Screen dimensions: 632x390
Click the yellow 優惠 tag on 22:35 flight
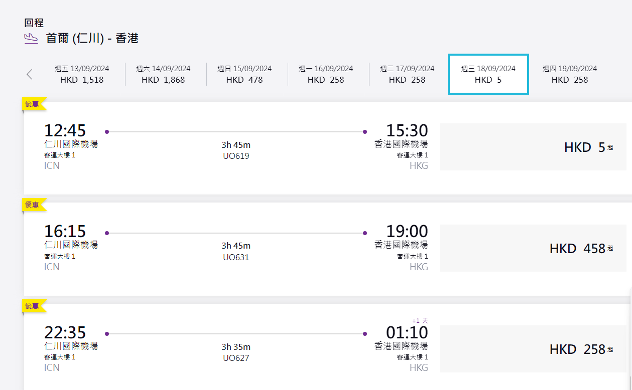tap(33, 305)
